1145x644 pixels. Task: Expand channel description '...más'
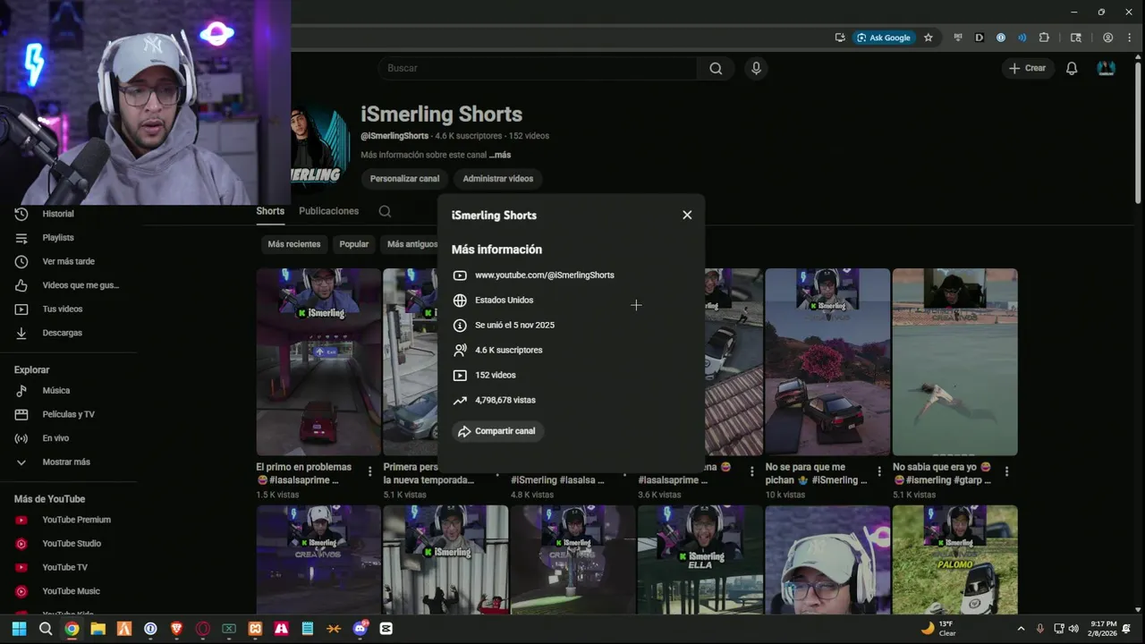click(500, 155)
